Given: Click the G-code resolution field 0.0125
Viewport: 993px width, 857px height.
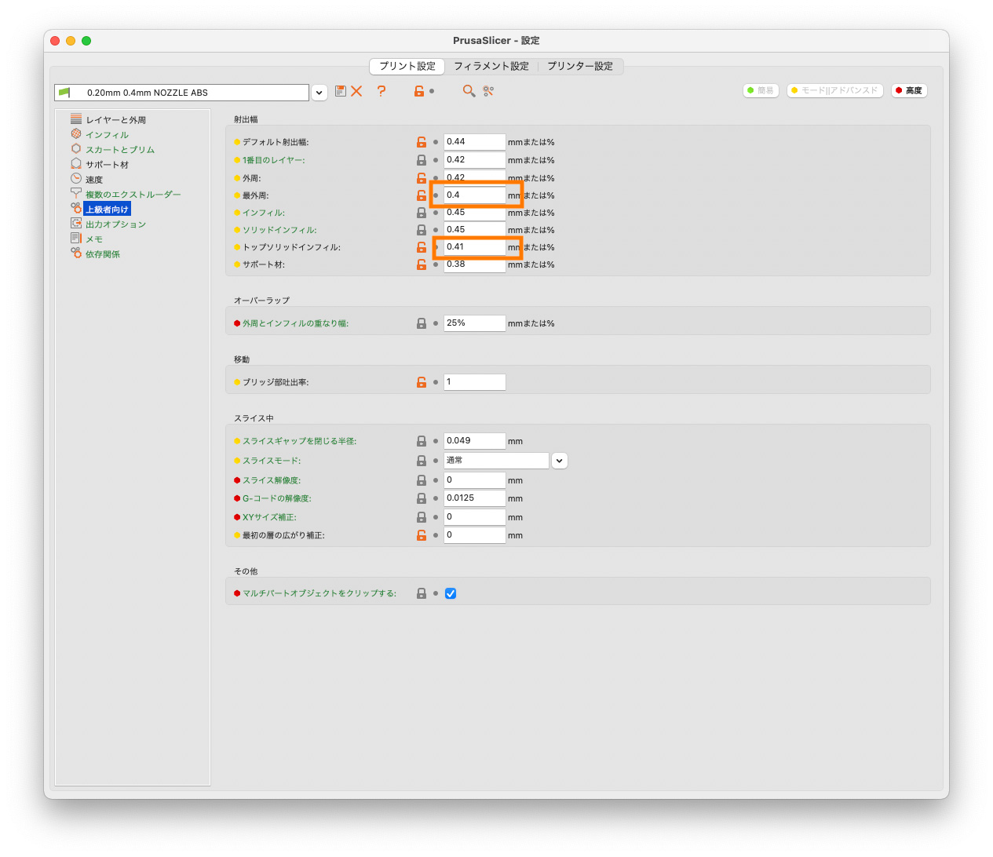Looking at the screenshot, I should pyautogui.click(x=475, y=498).
